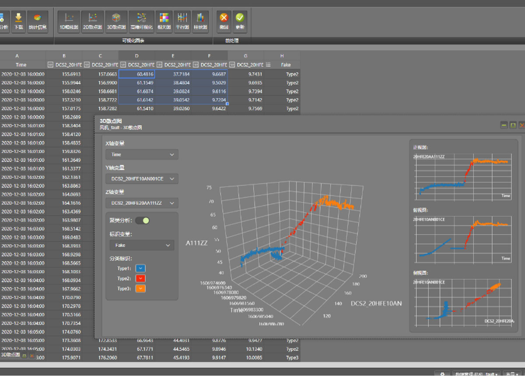The height and width of the screenshot is (376, 525).
Task: Select column C header
Action: pyautogui.click(x=100, y=56)
